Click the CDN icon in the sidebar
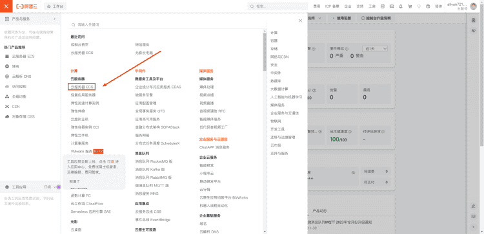484x234 pixels. pos(7,107)
